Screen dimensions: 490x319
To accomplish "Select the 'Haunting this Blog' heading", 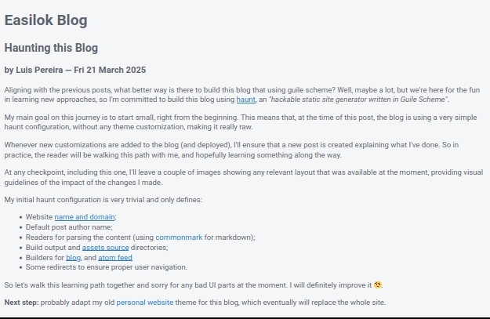I will [x=51, y=48].
